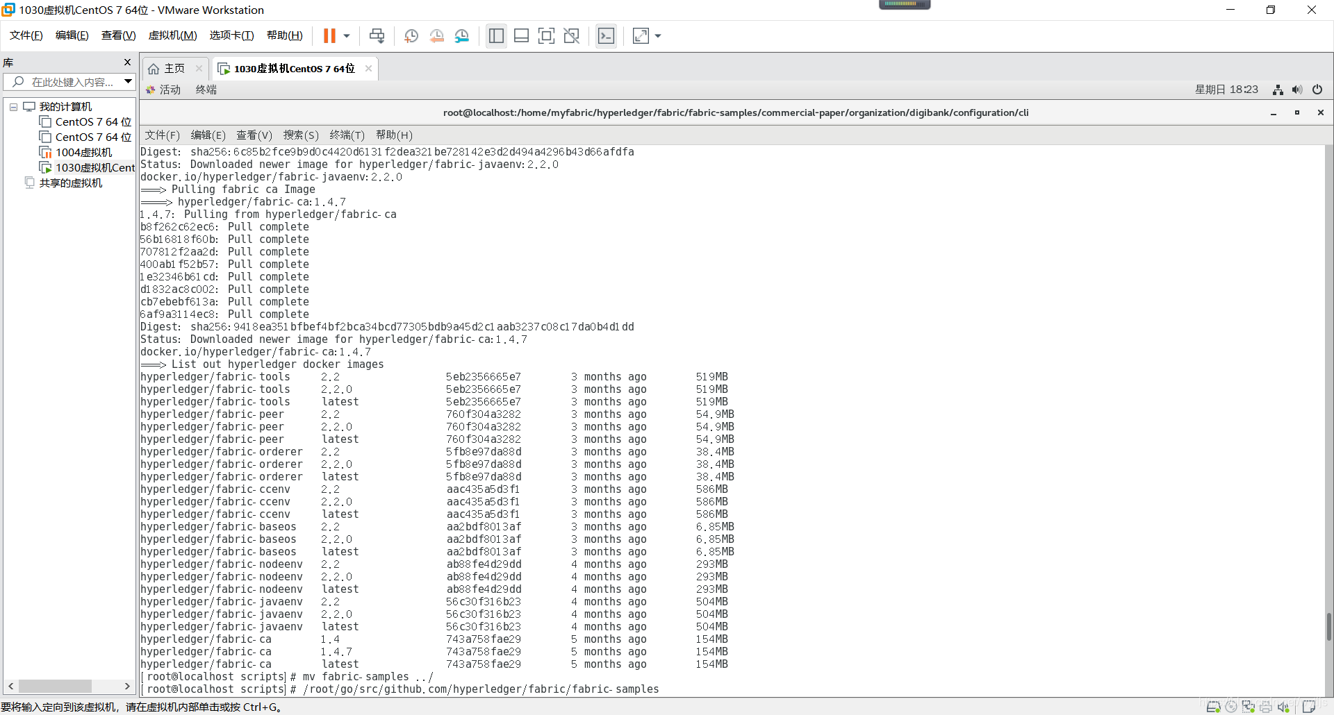Open the GNOME power menu icon

[x=1317, y=90]
